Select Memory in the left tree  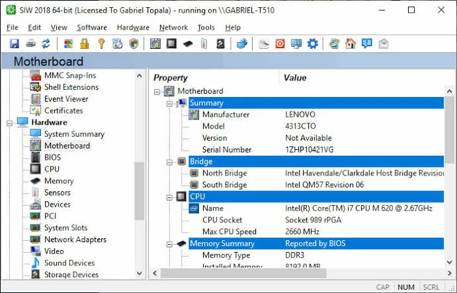pyautogui.click(x=59, y=181)
